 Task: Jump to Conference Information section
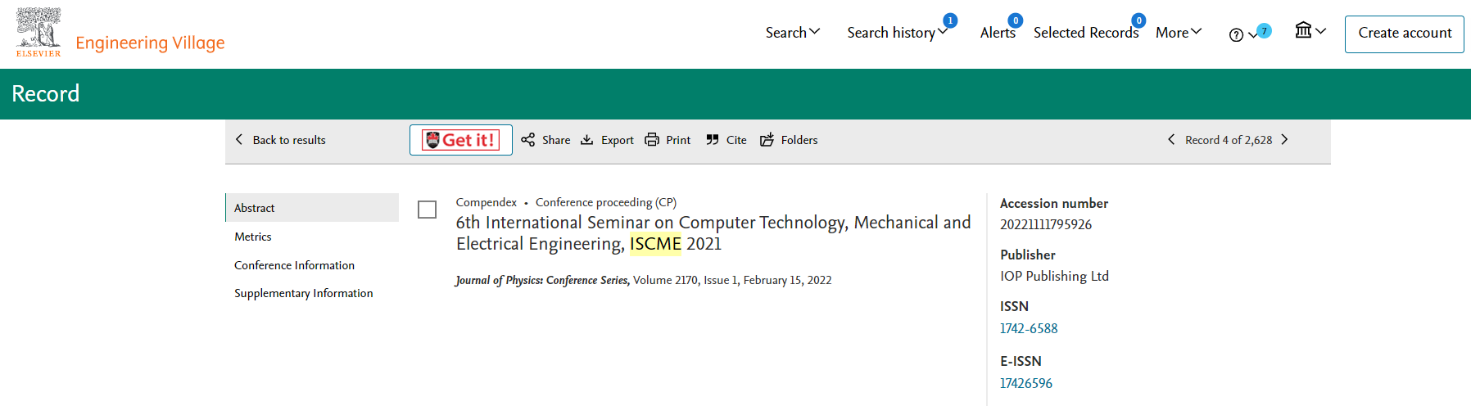(294, 265)
